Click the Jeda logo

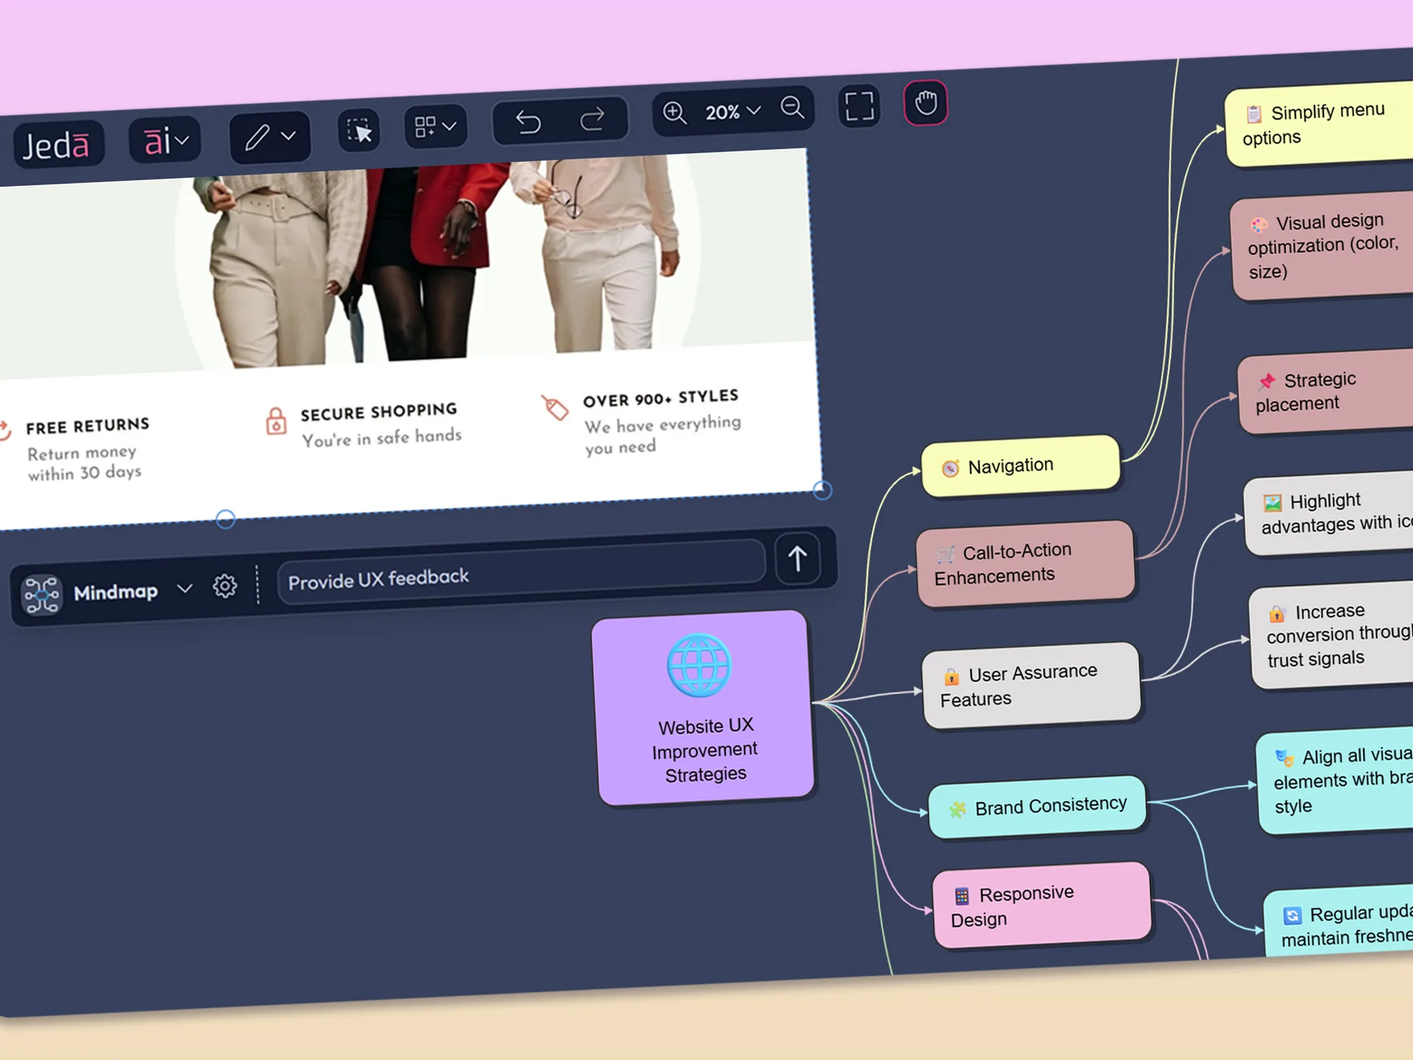pyautogui.click(x=58, y=144)
